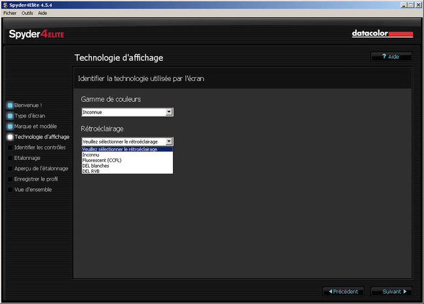Click the Spyder4Elite title bar app icon

point(5,5)
